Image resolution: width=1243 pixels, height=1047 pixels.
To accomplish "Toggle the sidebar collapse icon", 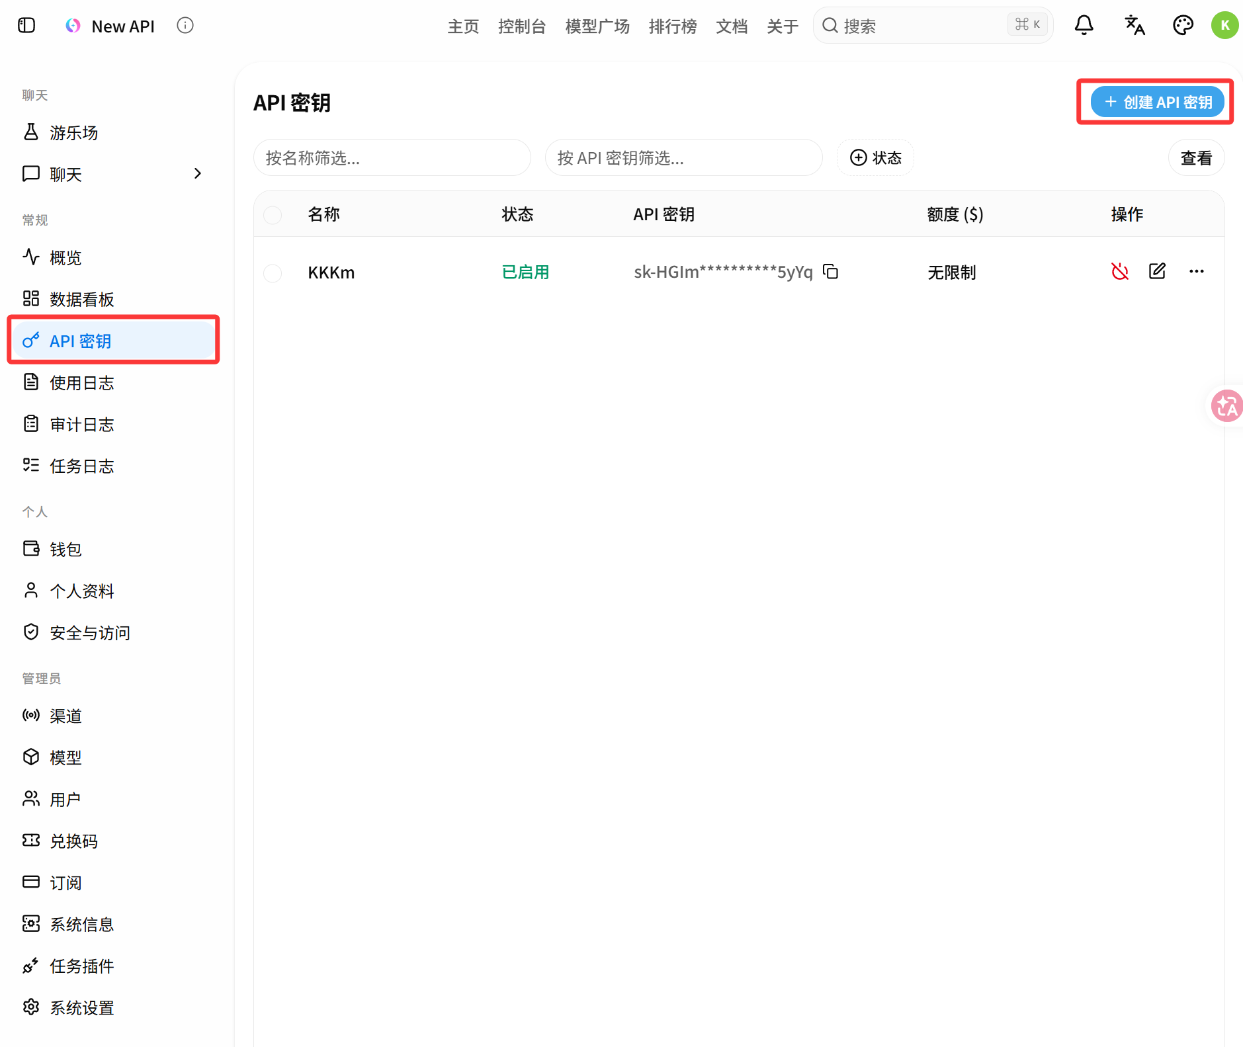I will pos(26,26).
